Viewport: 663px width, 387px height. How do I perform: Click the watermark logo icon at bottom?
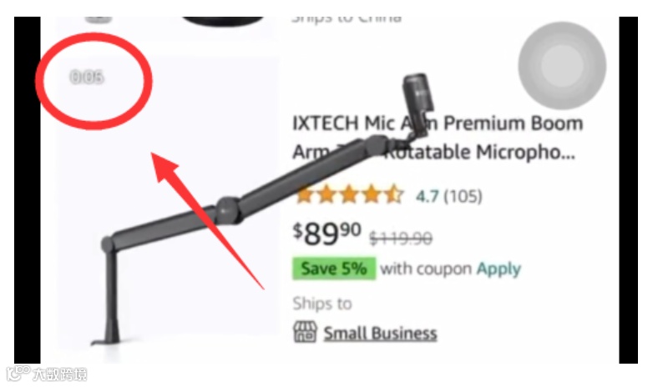click(18, 373)
